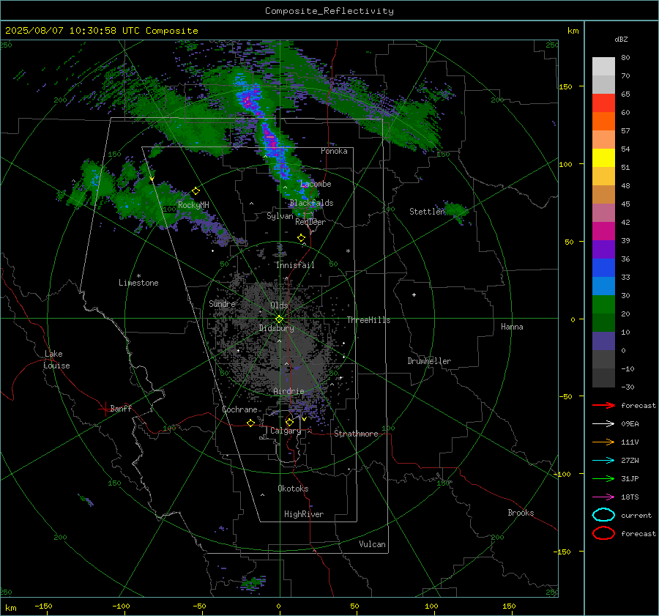This screenshot has width=659, height=616.
Task: Select the orange 111V arrow icon
Action: (x=603, y=442)
